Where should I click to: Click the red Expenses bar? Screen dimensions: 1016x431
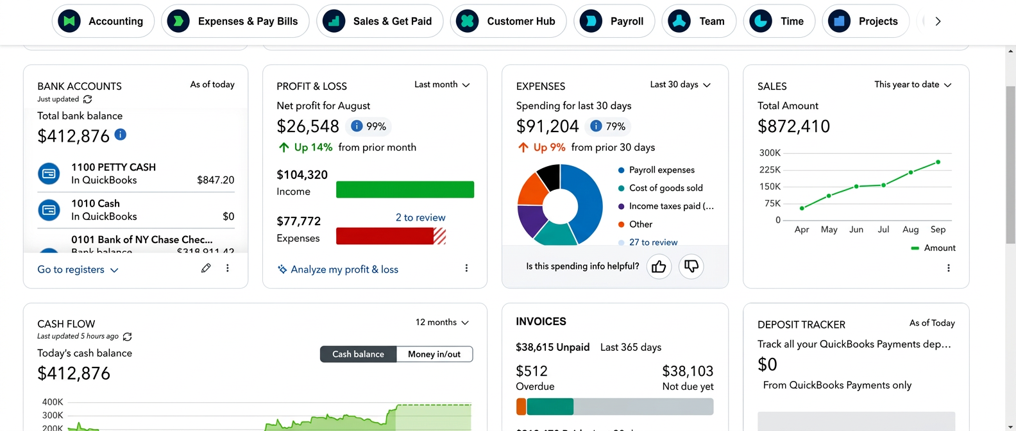(391, 236)
